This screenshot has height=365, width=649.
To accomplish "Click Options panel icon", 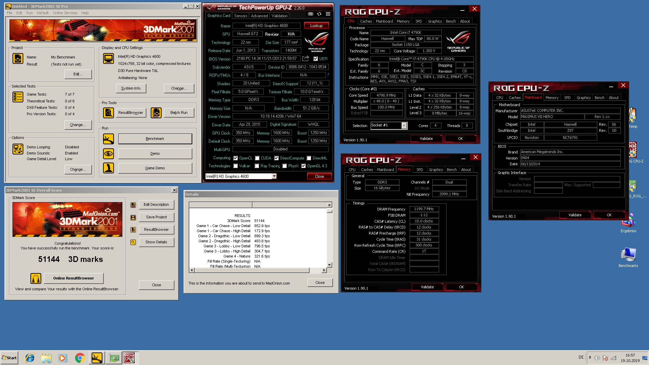I will click(18, 149).
